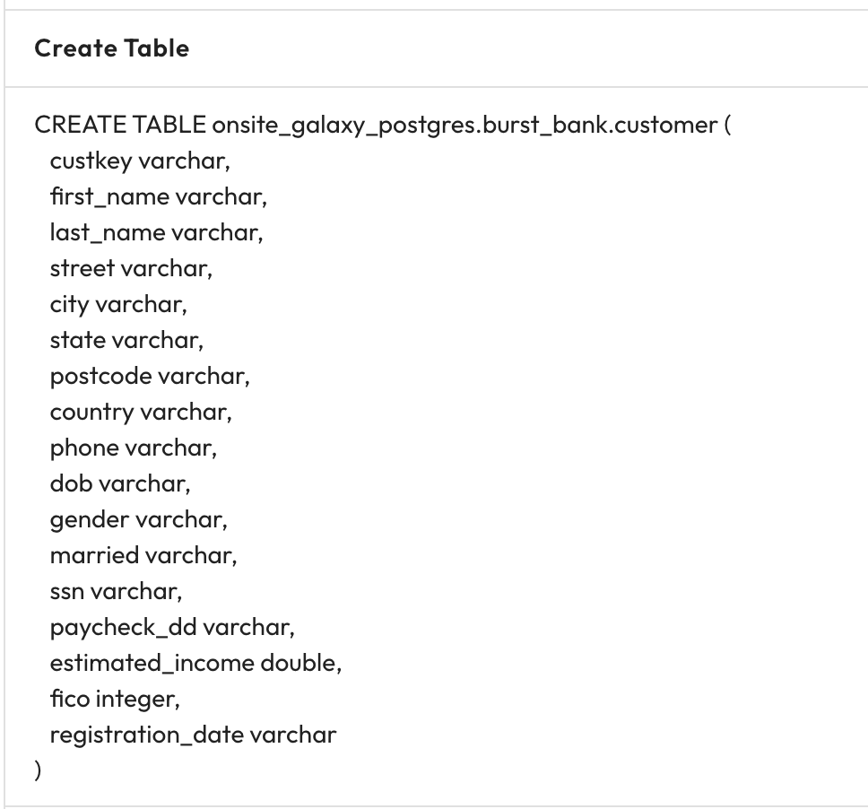Click the gender varchar column definition

138,519
